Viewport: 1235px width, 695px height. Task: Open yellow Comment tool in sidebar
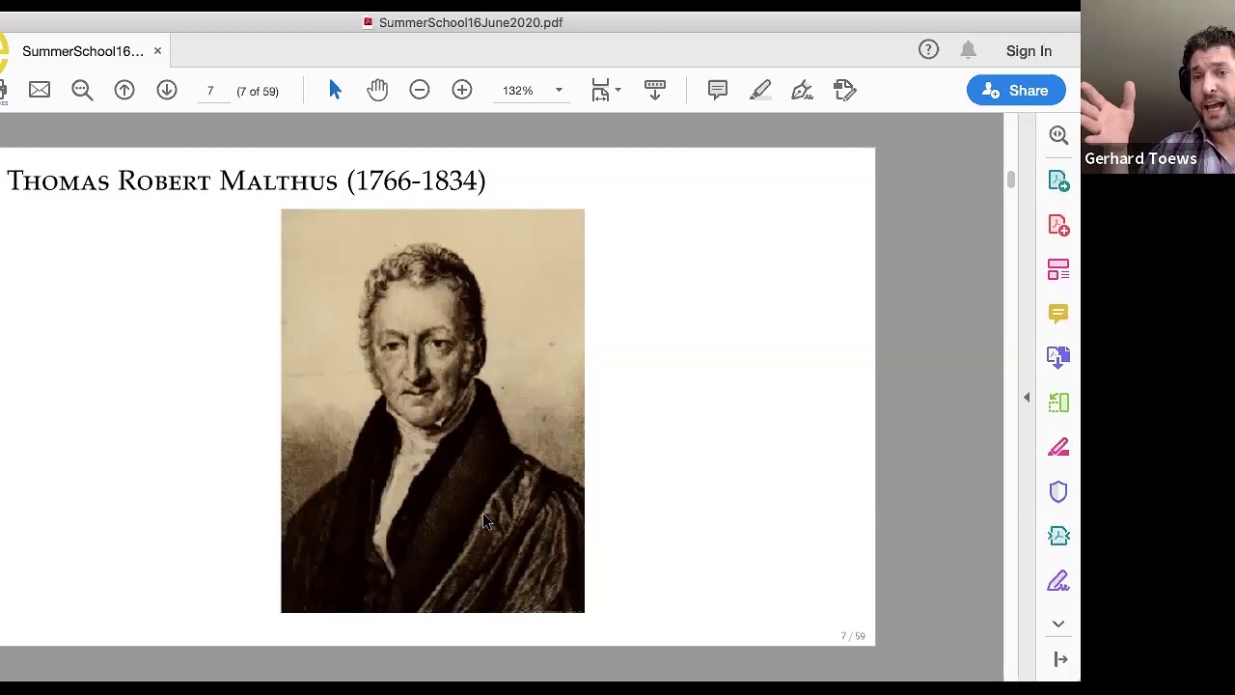coord(1058,314)
